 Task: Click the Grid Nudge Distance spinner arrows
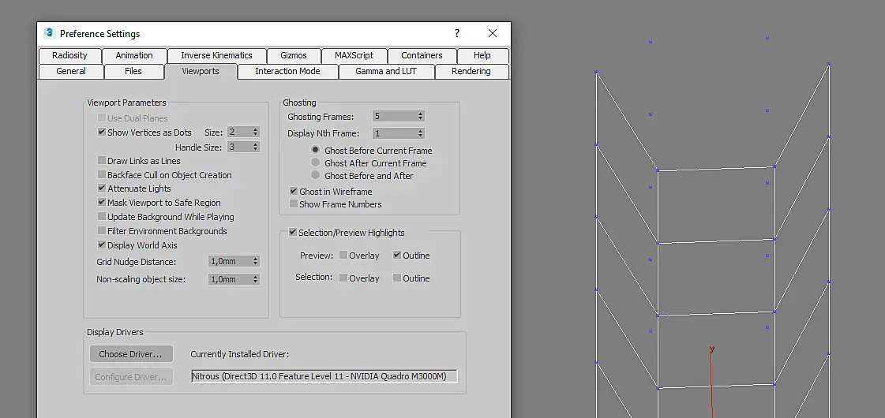(255, 261)
